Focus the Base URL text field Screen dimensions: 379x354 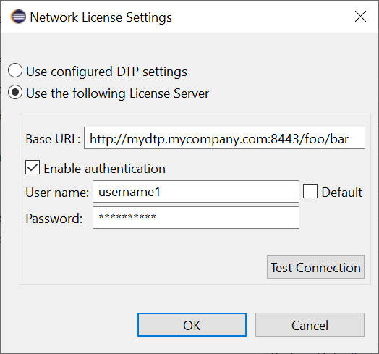click(224, 138)
